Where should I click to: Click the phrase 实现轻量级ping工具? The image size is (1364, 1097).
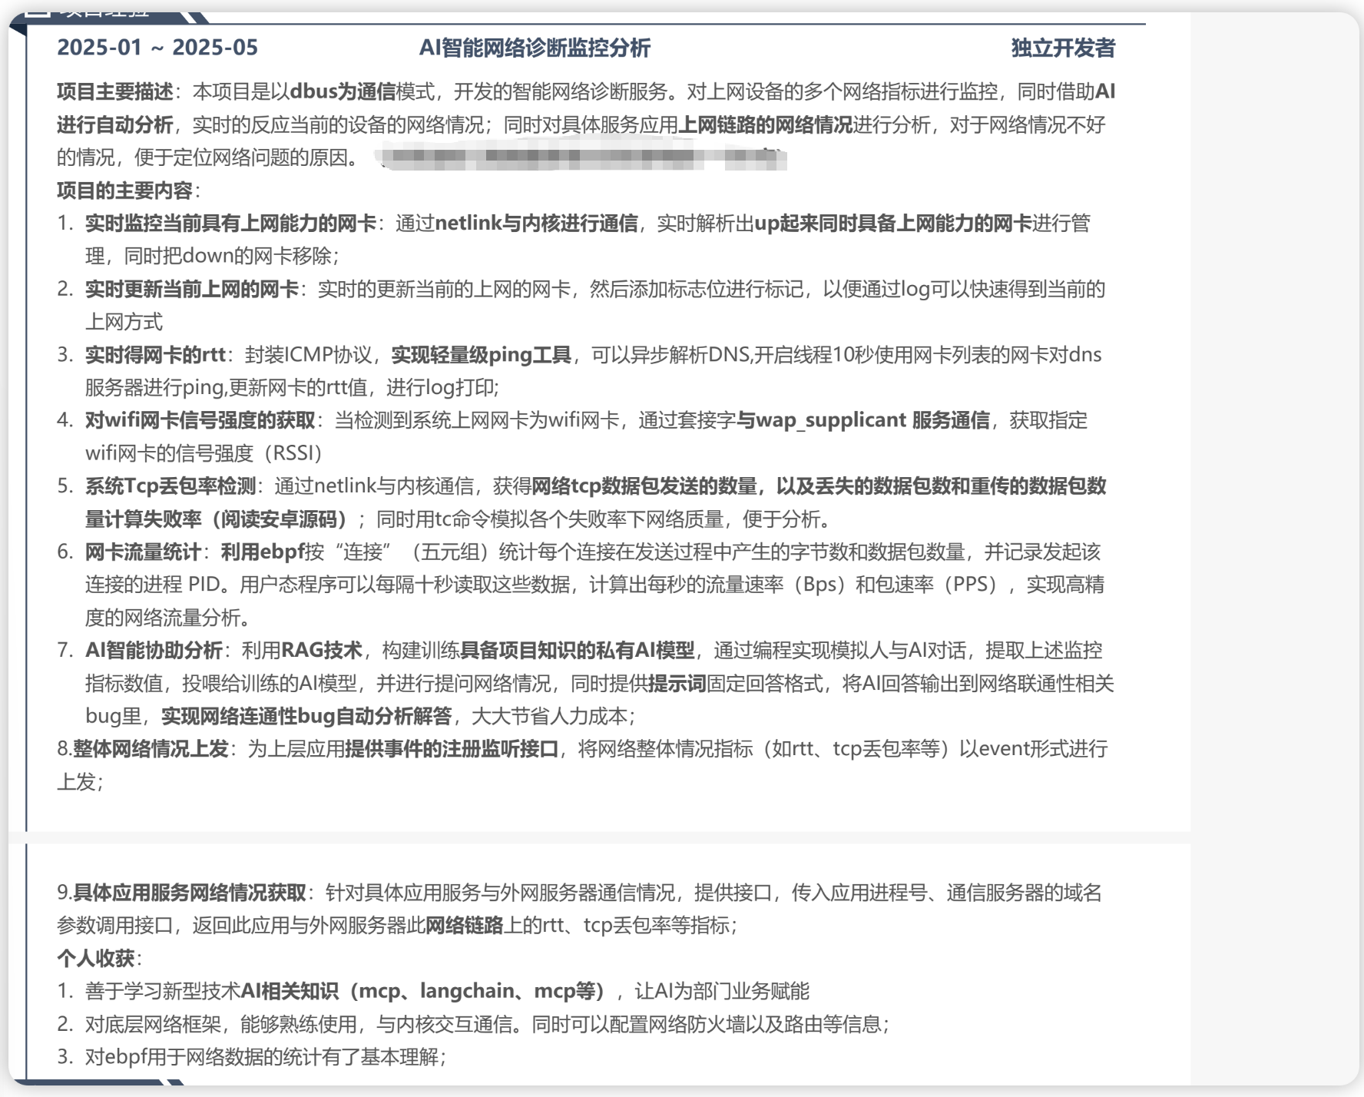(481, 355)
